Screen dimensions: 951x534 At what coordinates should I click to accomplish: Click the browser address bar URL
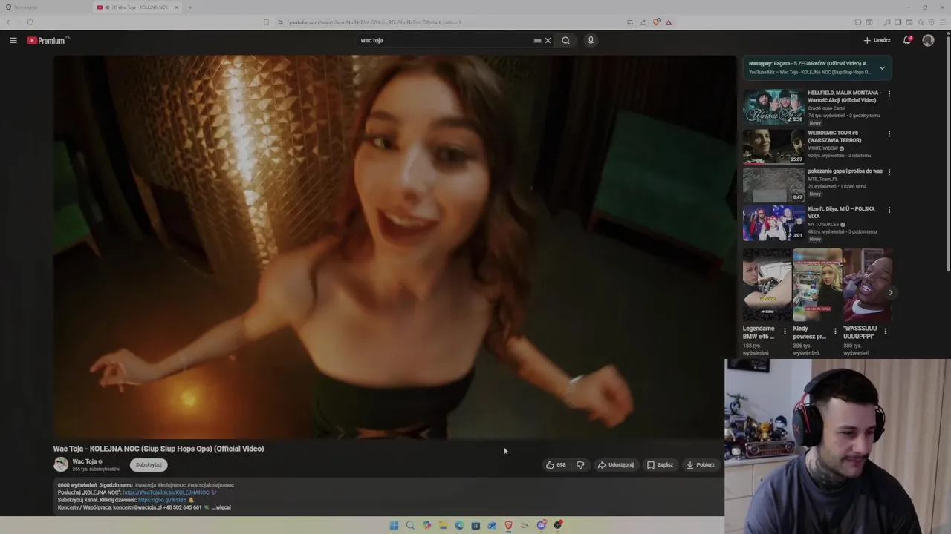[374, 22]
